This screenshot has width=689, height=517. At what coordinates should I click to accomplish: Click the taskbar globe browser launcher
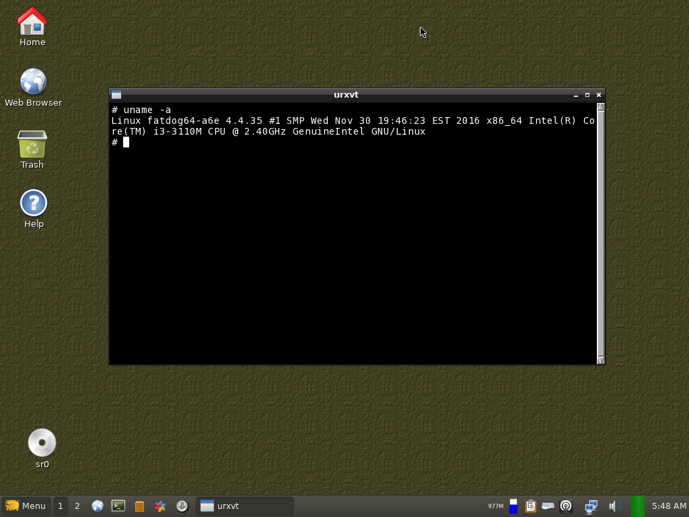(98, 506)
